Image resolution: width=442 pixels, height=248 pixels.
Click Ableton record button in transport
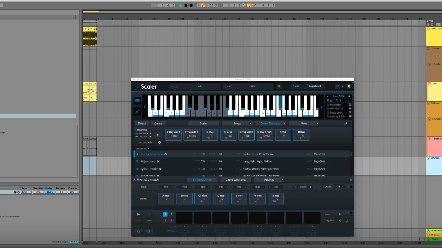tap(191, 5)
